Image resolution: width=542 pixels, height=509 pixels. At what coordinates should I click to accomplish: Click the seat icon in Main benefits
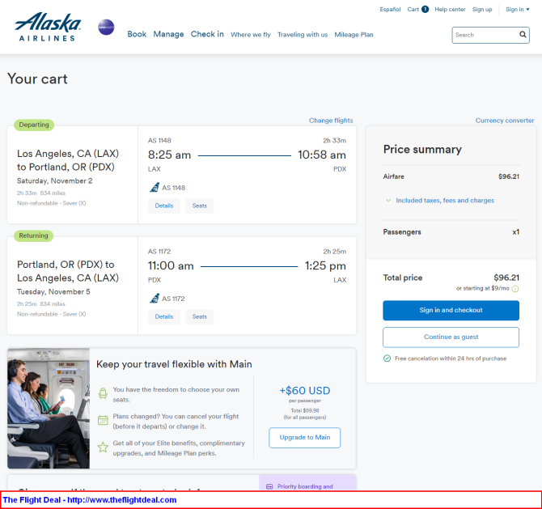coord(103,393)
